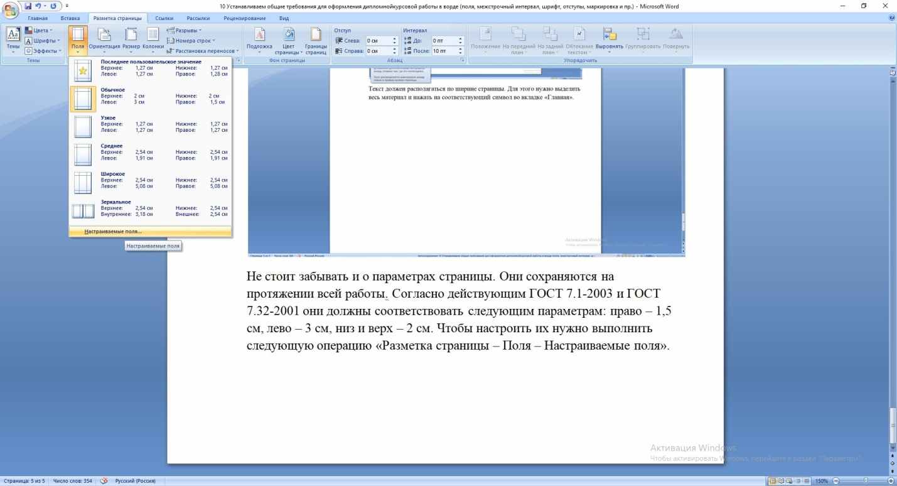Screen dimensions: 897x486
Task: Open theme Цвета color options
Action: coord(39,31)
